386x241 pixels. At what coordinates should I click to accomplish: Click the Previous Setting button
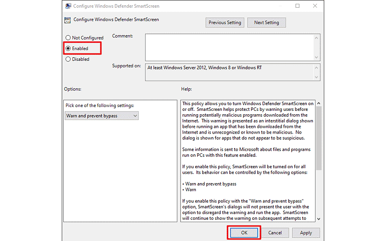225,22
